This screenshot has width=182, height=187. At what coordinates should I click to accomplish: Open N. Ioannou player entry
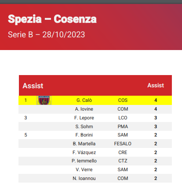tap(84, 178)
